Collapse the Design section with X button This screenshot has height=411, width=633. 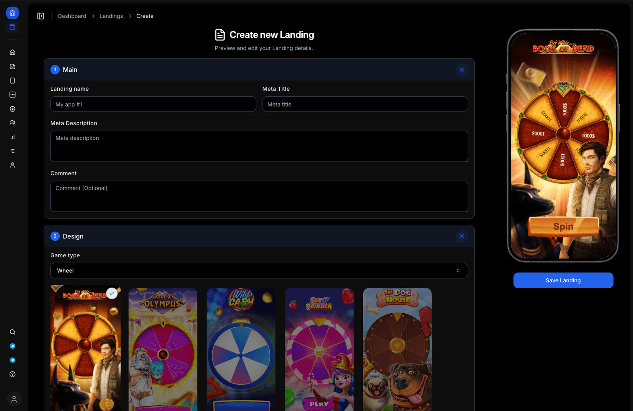[x=462, y=236]
